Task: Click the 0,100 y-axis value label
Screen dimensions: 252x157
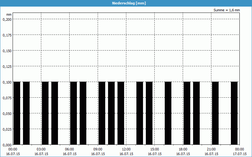Action: click(x=7, y=82)
